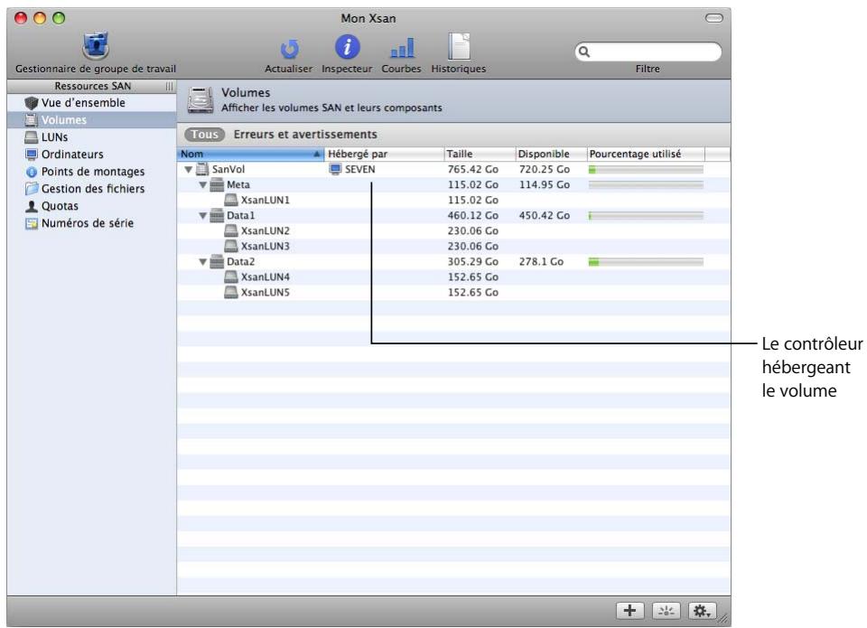Click the magnifier icon in the filter field

tap(584, 52)
